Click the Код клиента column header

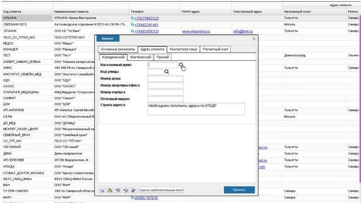pyautogui.click(x=12, y=11)
